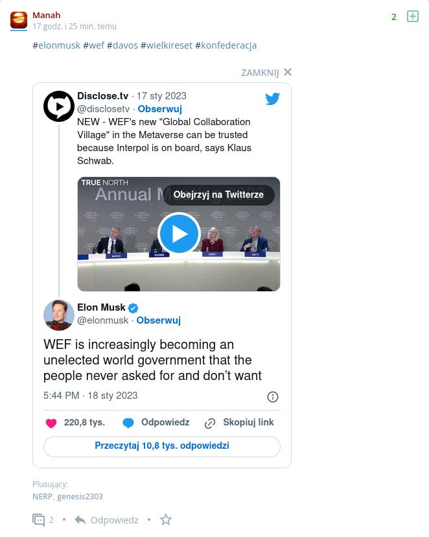Open the comments count icon
Screen dimensions: 429x537
[39, 519]
